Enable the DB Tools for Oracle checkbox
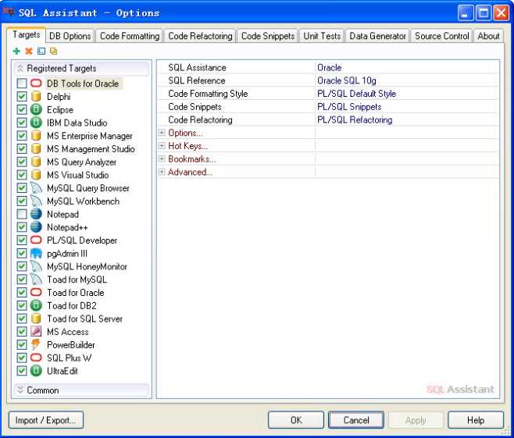514x438 pixels. [22, 84]
